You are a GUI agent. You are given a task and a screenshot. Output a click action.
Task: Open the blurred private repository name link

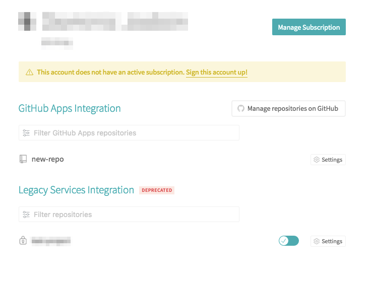coord(51,241)
